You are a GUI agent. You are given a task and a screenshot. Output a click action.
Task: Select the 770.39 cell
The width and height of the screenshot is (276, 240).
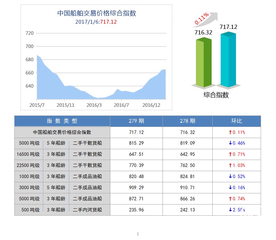[136, 166]
